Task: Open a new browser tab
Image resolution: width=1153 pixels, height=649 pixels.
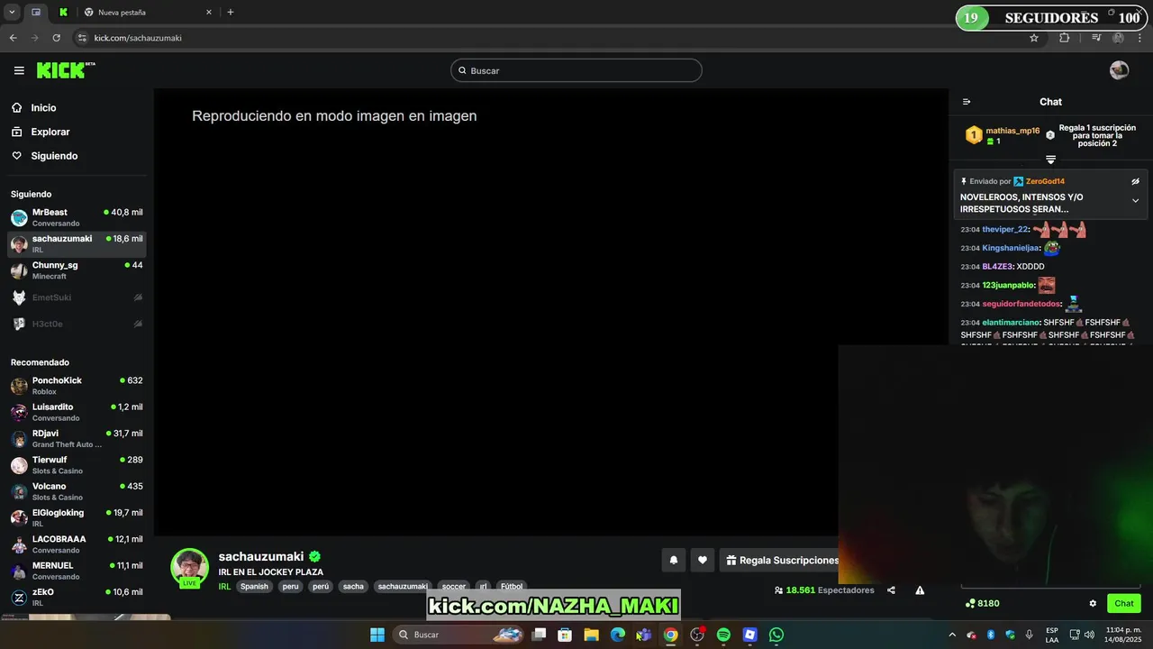Action: [x=231, y=12]
